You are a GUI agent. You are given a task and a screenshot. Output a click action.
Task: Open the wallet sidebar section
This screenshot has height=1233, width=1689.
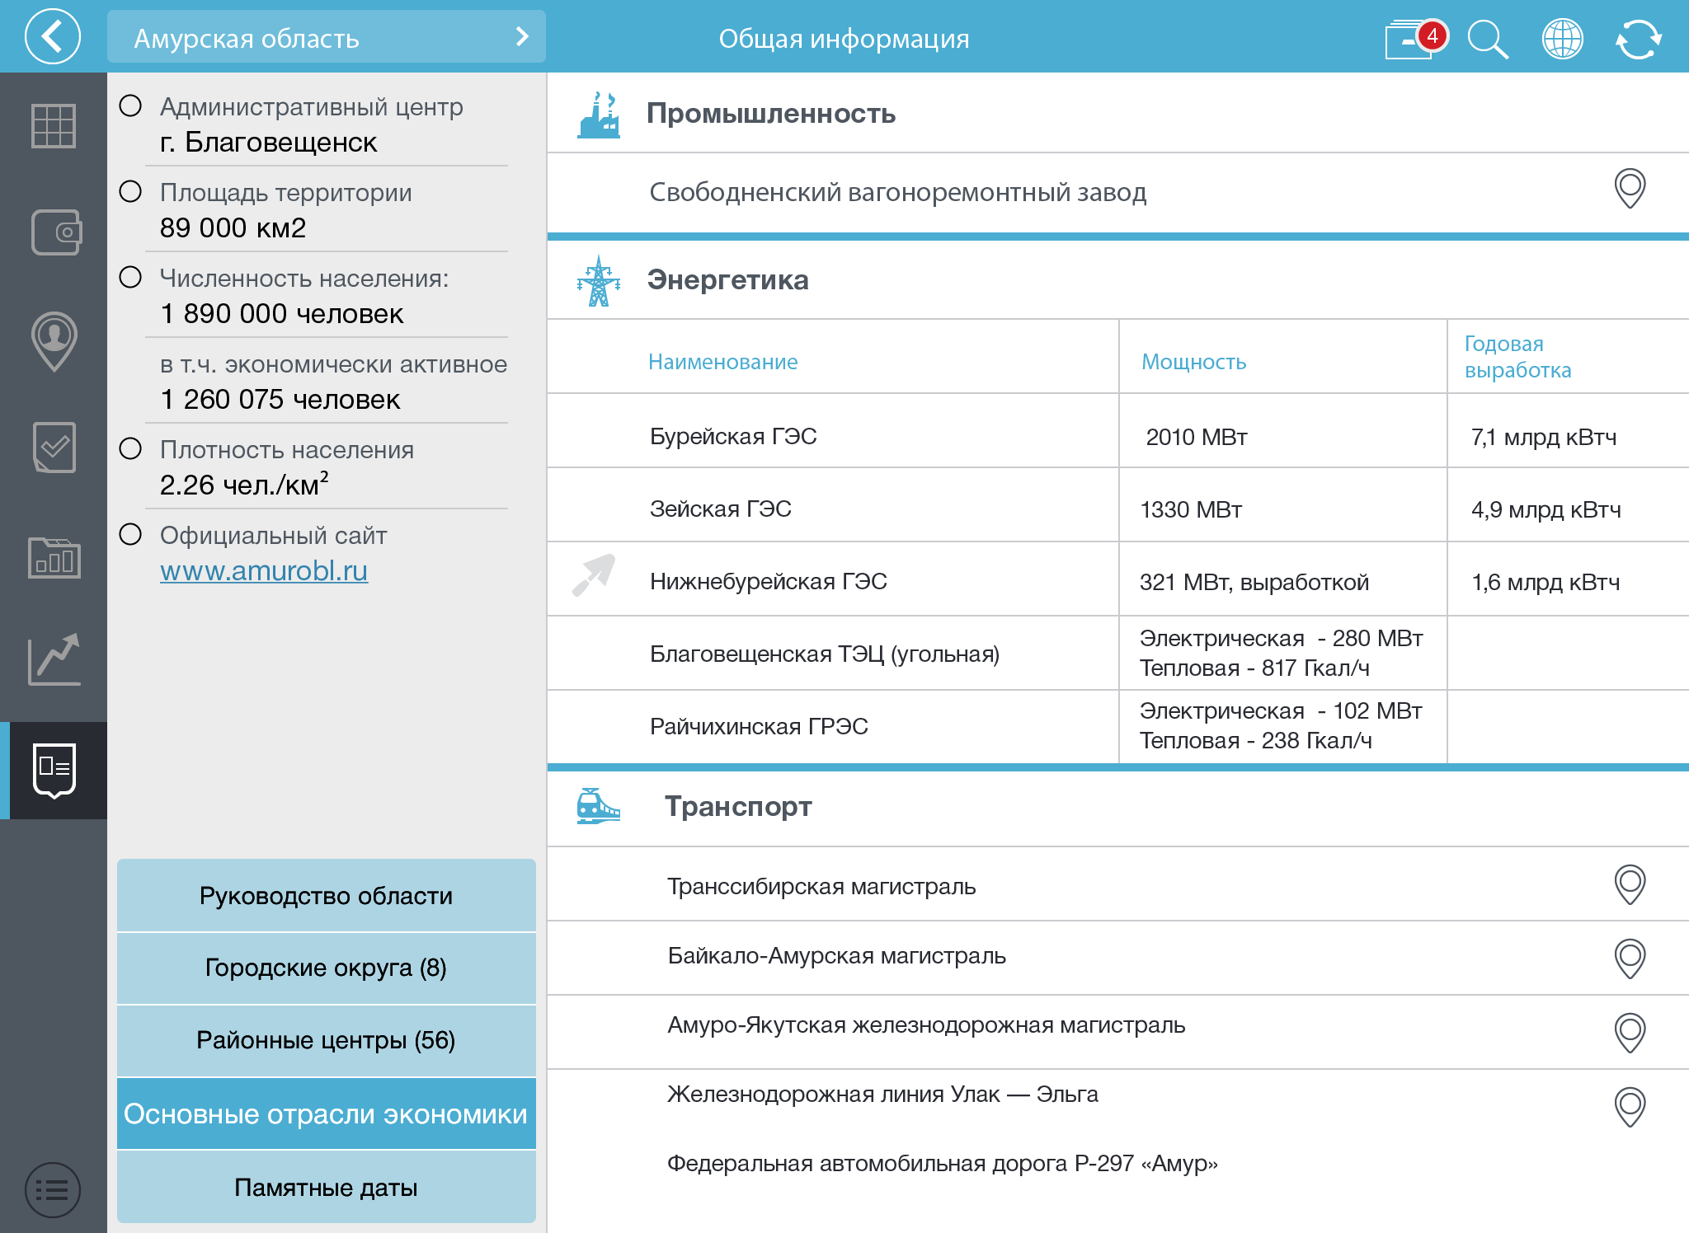[x=56, y=232]
